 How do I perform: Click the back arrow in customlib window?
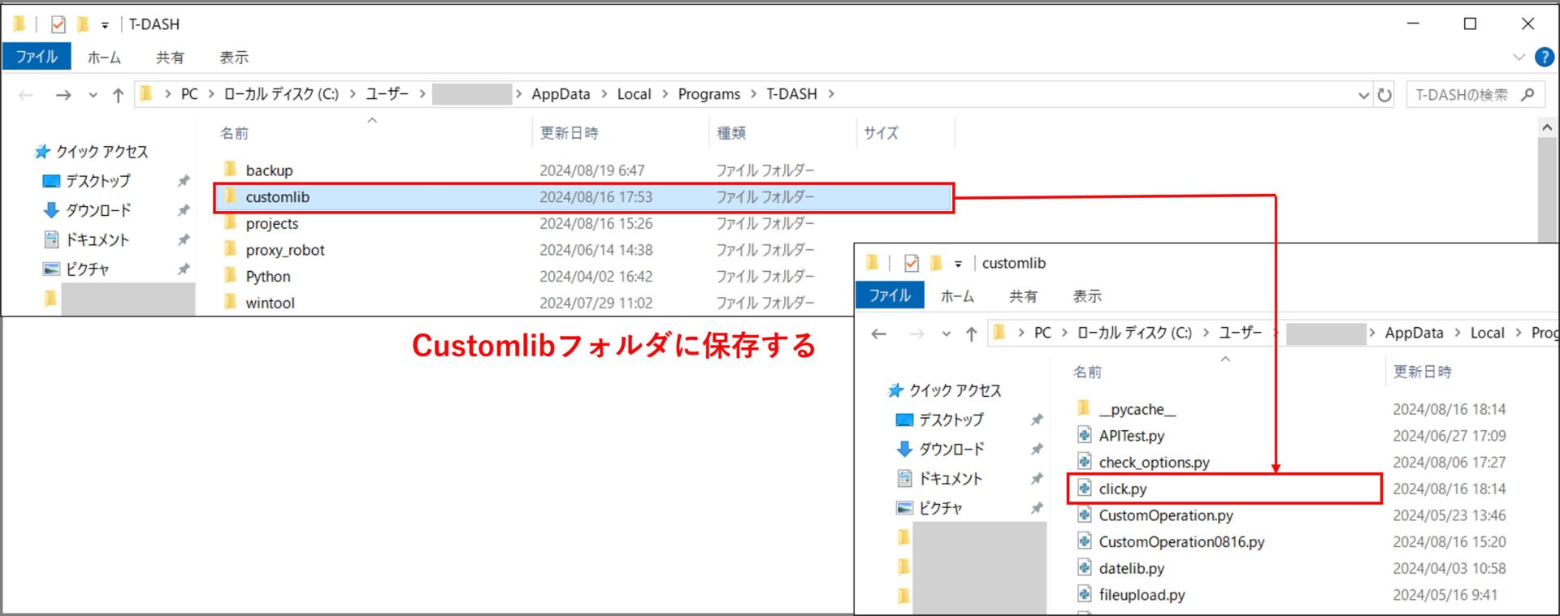pyautogui.click(x=878, y=334)
